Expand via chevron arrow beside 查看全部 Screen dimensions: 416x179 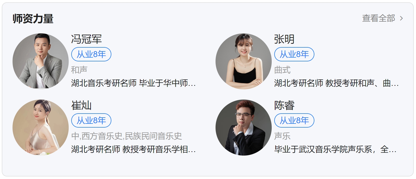pyautogui.click(x=401, y=18)
